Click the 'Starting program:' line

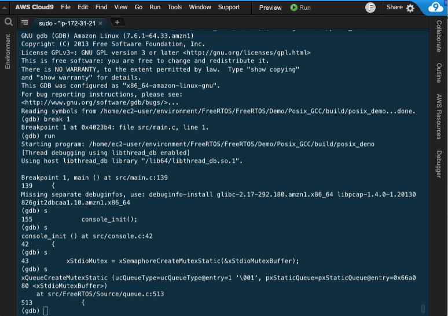point(198,144)
